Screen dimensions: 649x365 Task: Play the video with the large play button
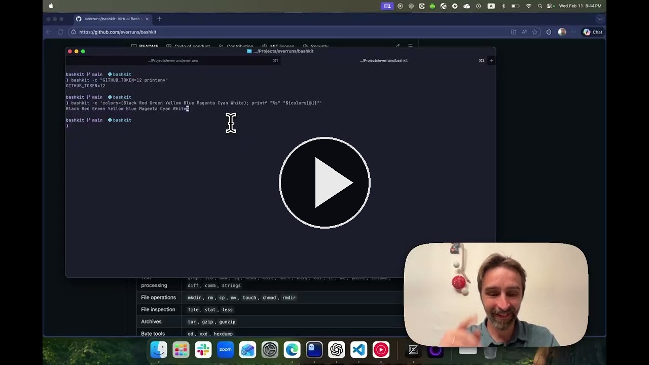click(324, 182)
